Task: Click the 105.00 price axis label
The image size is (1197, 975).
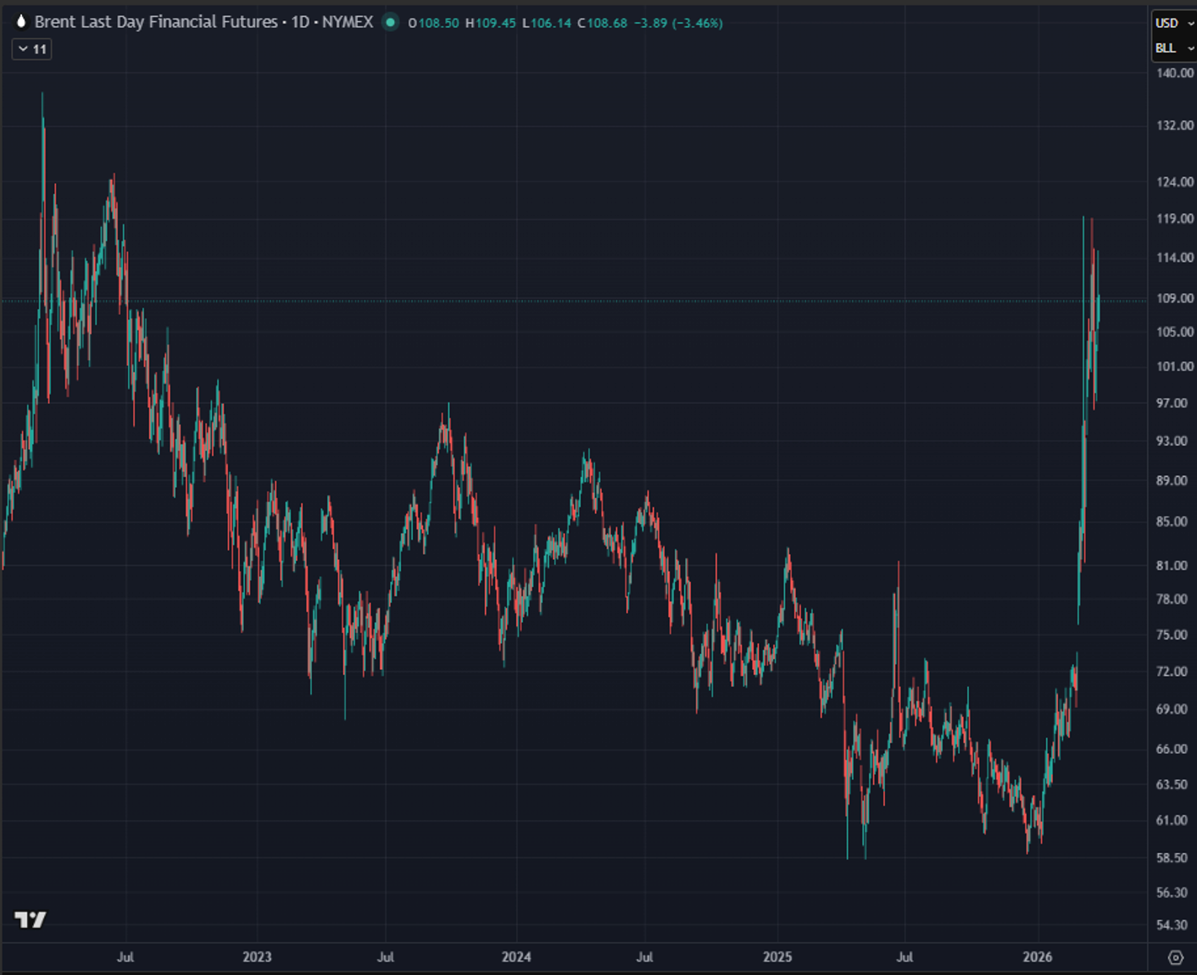Action: click(1175, 332)
